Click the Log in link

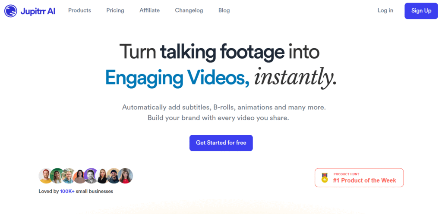coord(385,10)
